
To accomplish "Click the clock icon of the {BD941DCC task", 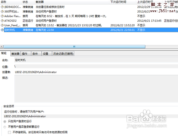I will pos(2,7).
